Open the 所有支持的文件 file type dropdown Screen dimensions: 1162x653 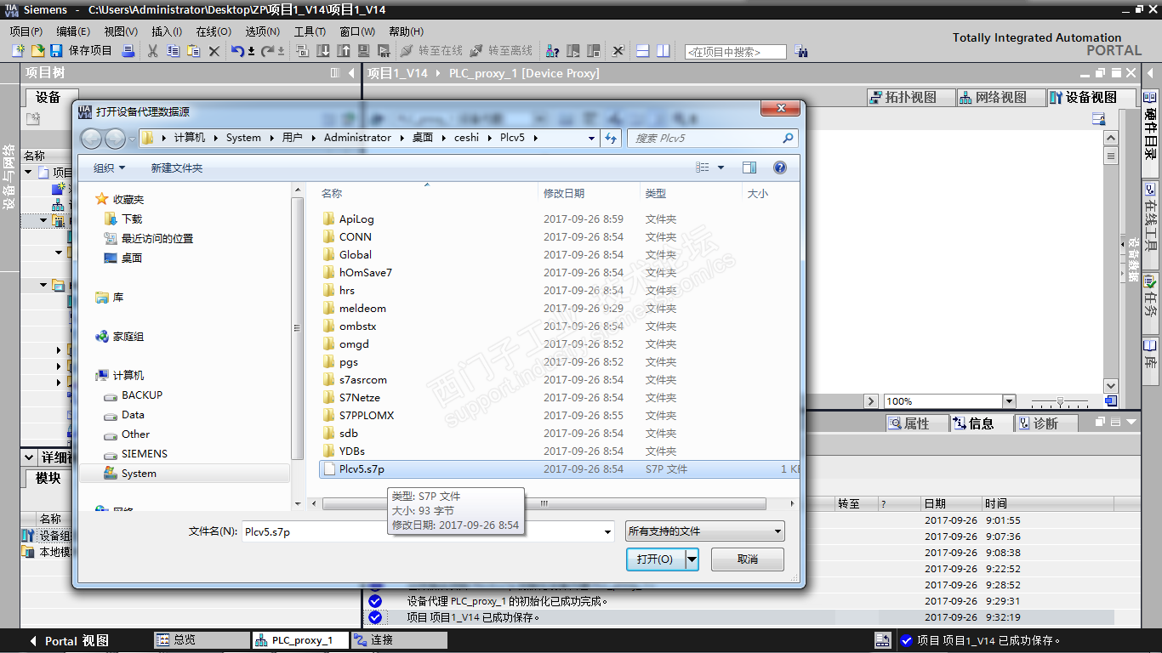click(x=704, y=531)
